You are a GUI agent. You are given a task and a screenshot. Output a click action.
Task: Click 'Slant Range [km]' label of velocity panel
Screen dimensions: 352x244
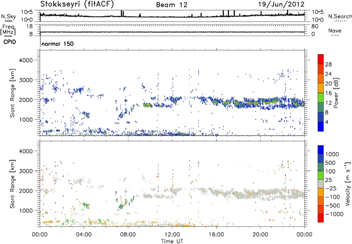[12, 184]
